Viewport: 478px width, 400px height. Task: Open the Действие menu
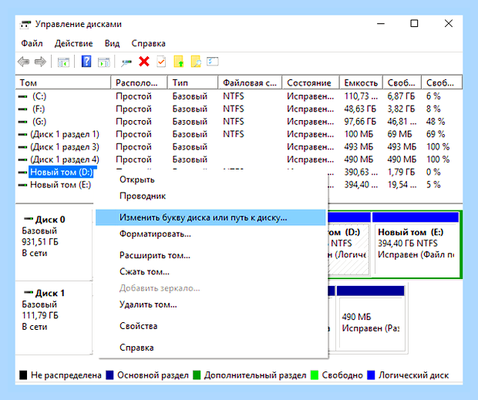pyautogui.click(x=73, y=44)
